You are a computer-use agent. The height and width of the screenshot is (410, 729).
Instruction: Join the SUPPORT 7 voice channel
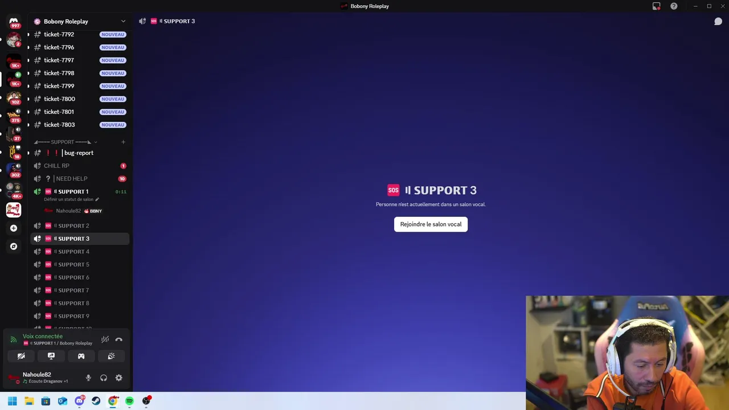(x=80, y=290)
